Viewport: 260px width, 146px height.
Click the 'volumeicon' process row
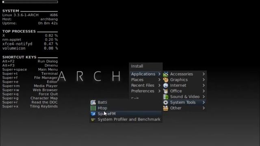point(30,48)
